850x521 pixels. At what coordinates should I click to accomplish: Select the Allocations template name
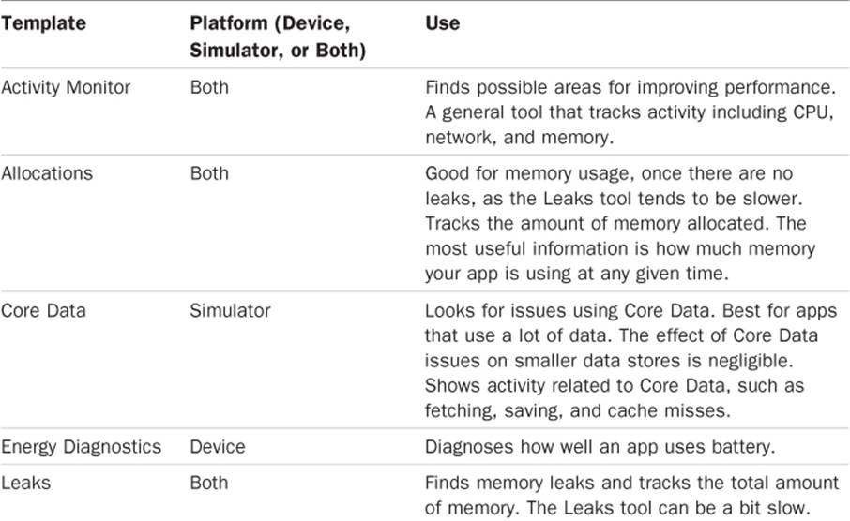pyautogui.click(x=47, y=173)
